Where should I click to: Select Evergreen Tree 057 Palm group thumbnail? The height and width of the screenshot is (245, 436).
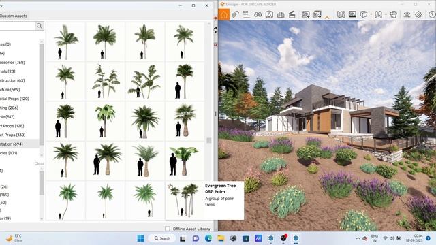click(185, 200)
